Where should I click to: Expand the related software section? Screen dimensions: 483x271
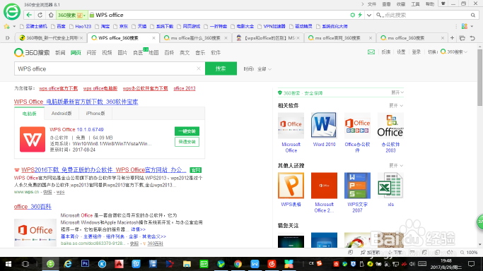pyautogui.click(x=396, y=105)
